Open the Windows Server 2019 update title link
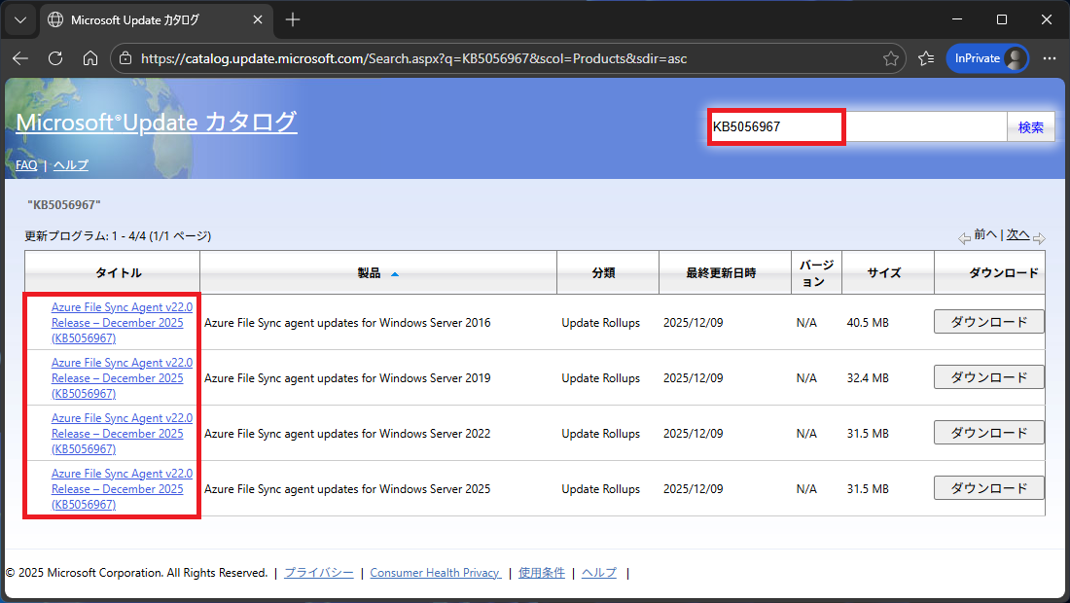Screen dimensions: 1070x603 (122, 377)
